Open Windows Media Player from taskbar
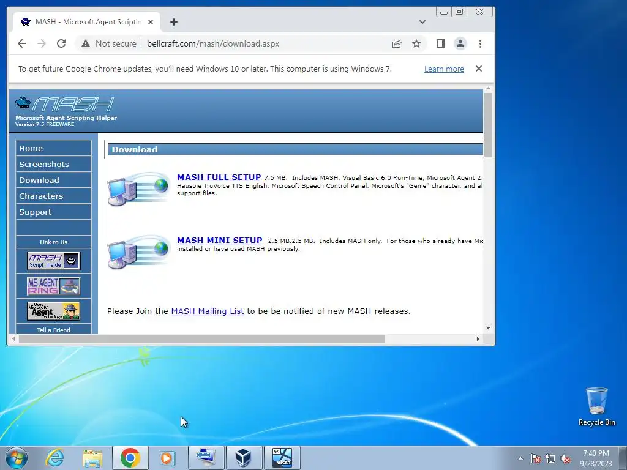The image size is (627, 470). [x=168, y=458]
